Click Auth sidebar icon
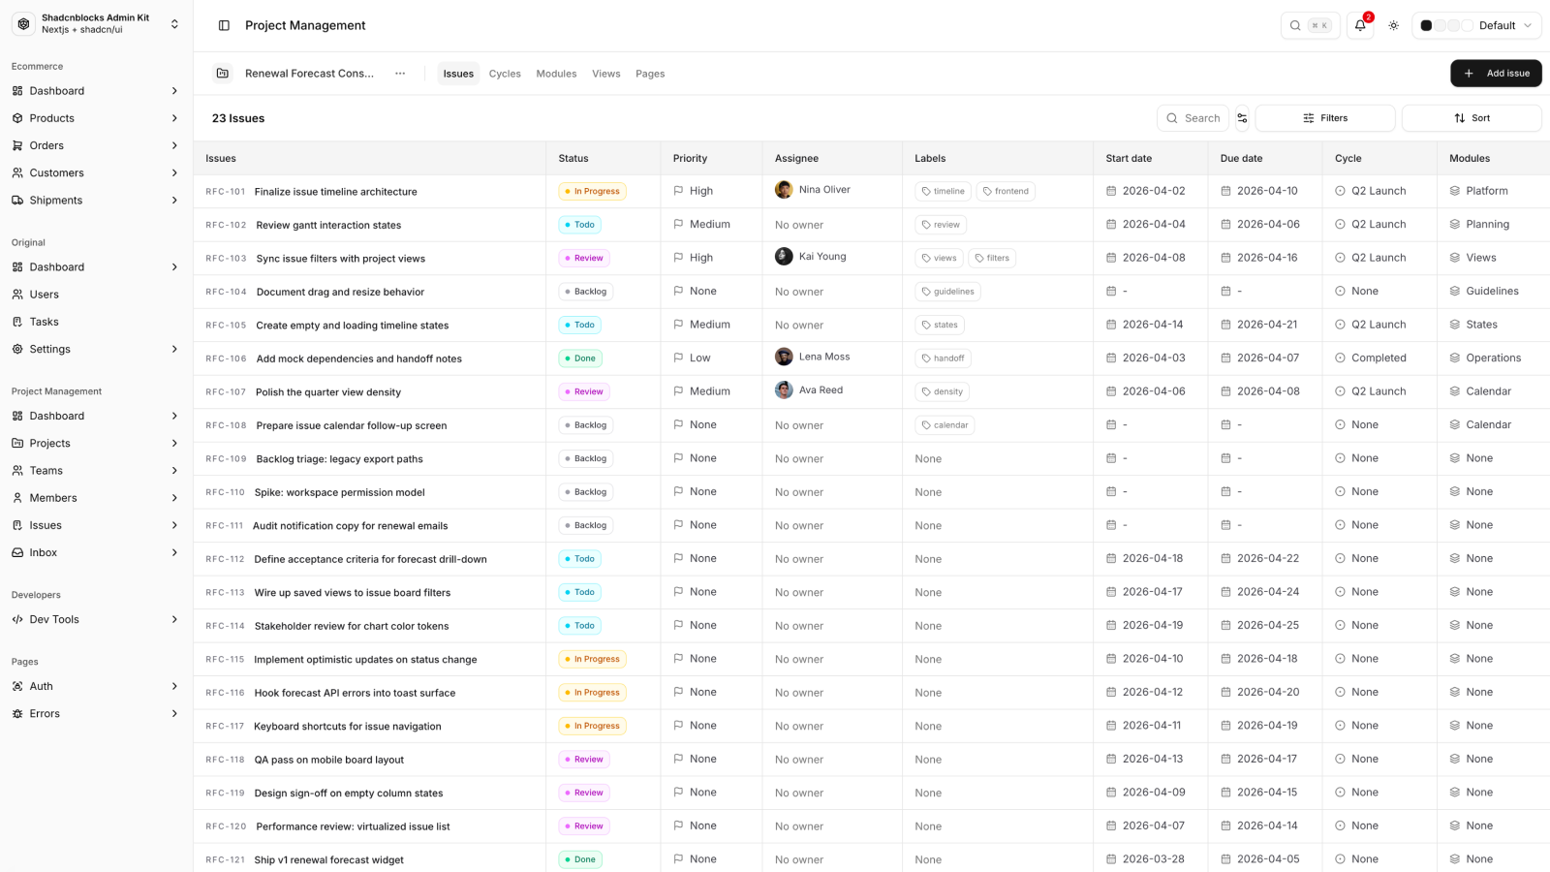Viewport: 1550px width, 872px height. [x=17, y=686]
